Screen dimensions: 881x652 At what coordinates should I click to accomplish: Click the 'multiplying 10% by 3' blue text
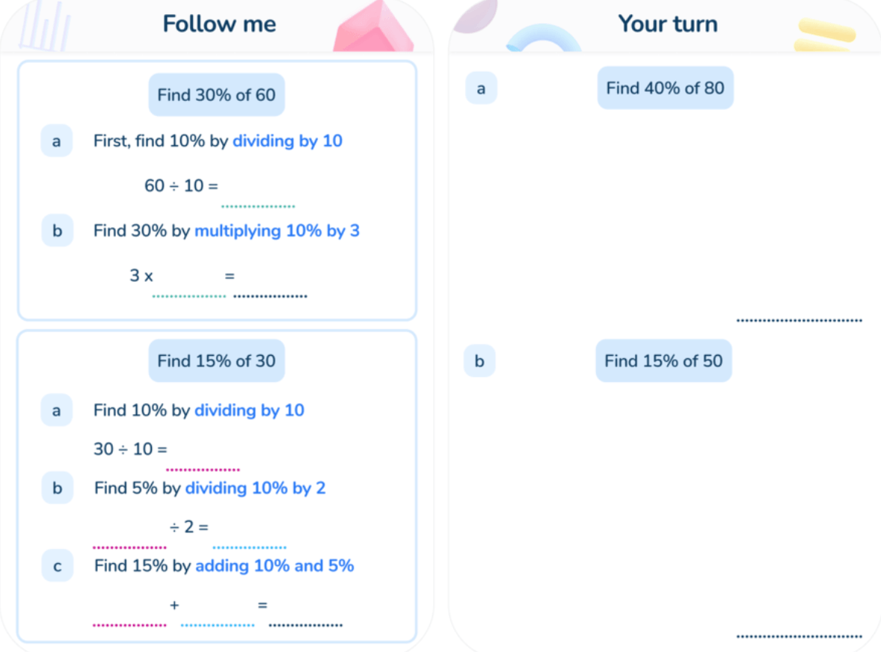tap(277, 230)
